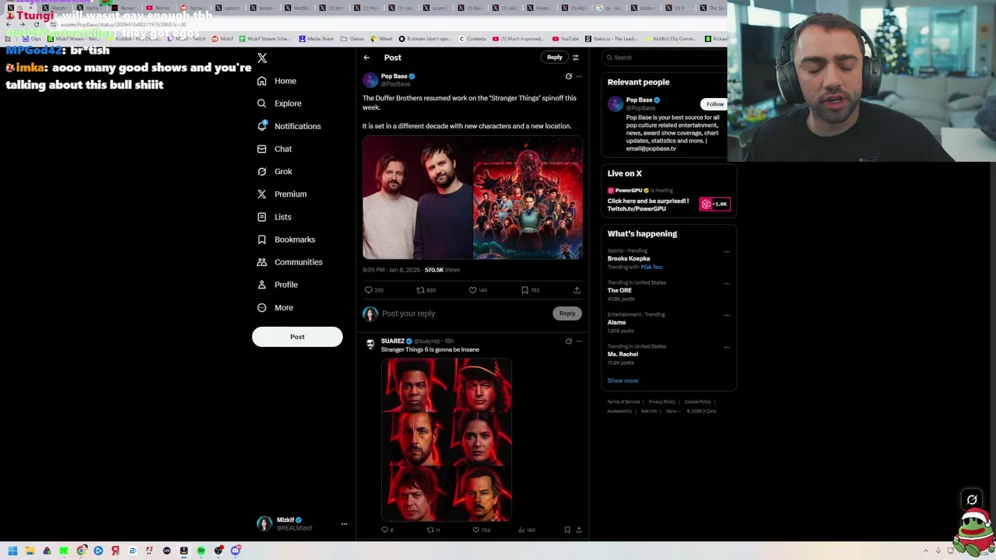Open Windows Start menu
Screen dimensions: 996x560
pyautogui.click(x=12, y=551)
